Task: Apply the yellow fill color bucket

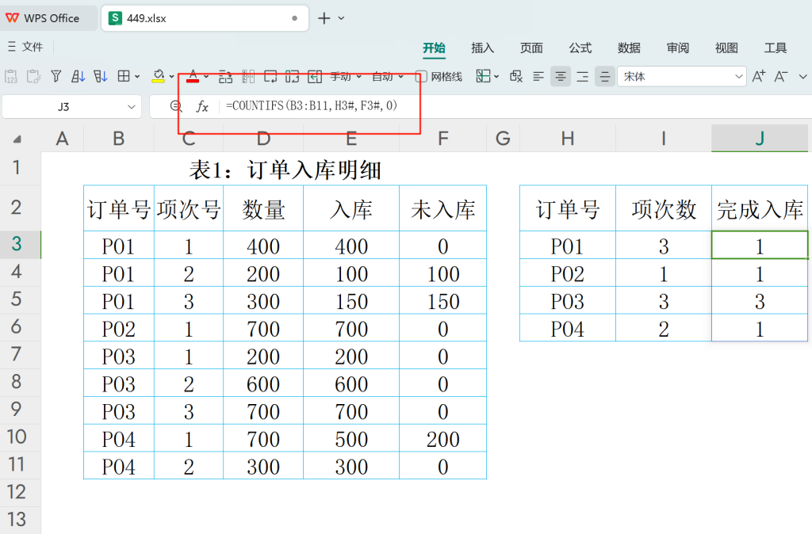Action: point(159,77)
